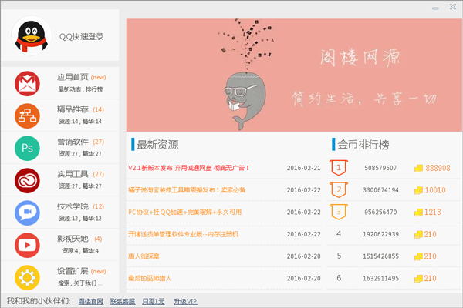Open the green Ps 营销软件 icon

point(28,147)
